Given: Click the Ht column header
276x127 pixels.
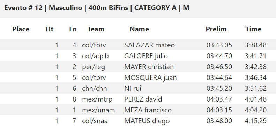Looking at the screenshot, I should pyautogui.click(x=50, y=29).
